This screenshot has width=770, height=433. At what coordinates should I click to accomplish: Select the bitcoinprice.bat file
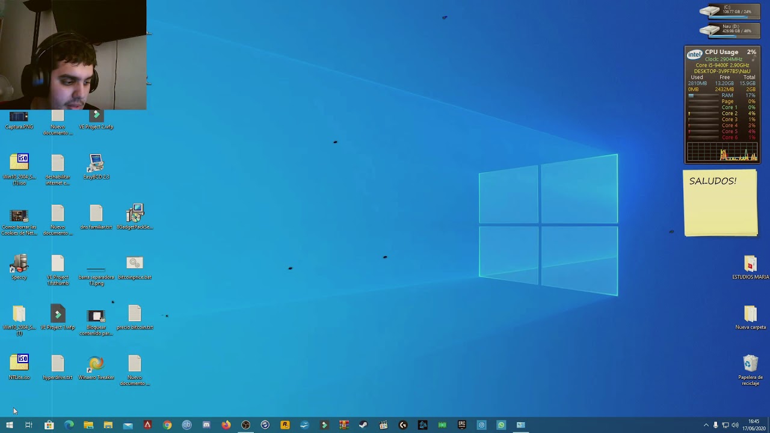coord(135,268)
